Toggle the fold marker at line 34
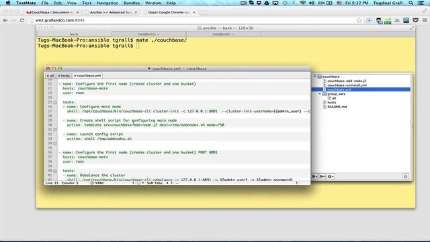This screenshot has height=242, width=430. click(55, 143)
